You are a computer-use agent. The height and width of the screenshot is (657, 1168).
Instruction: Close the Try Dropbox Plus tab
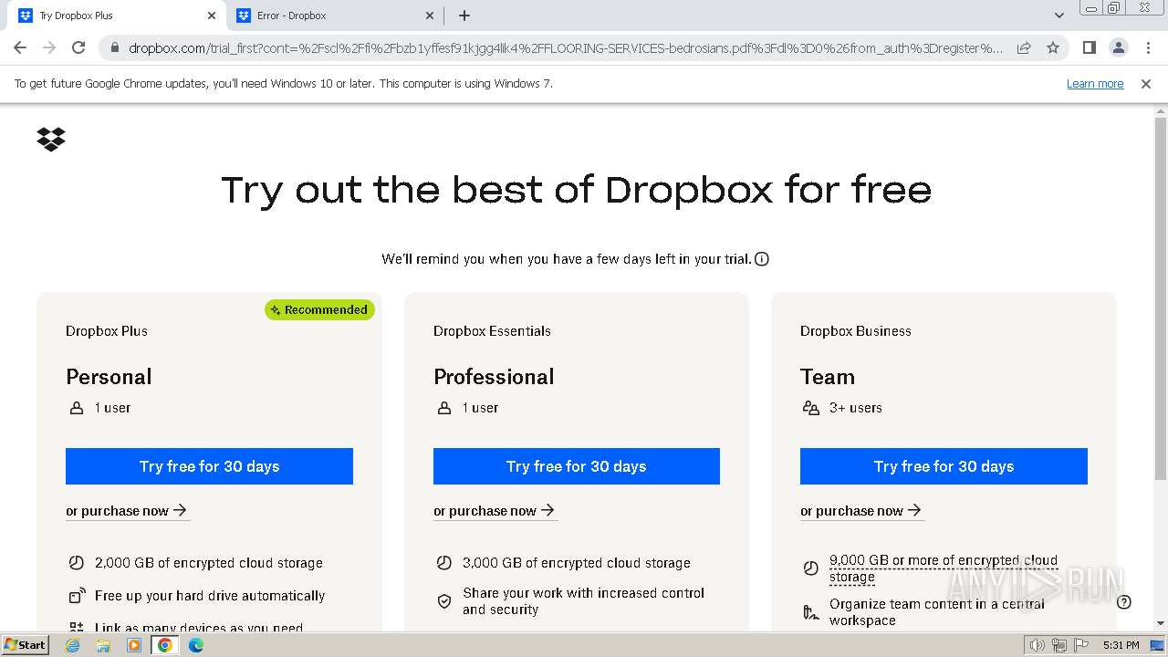(x=211, y=16)
